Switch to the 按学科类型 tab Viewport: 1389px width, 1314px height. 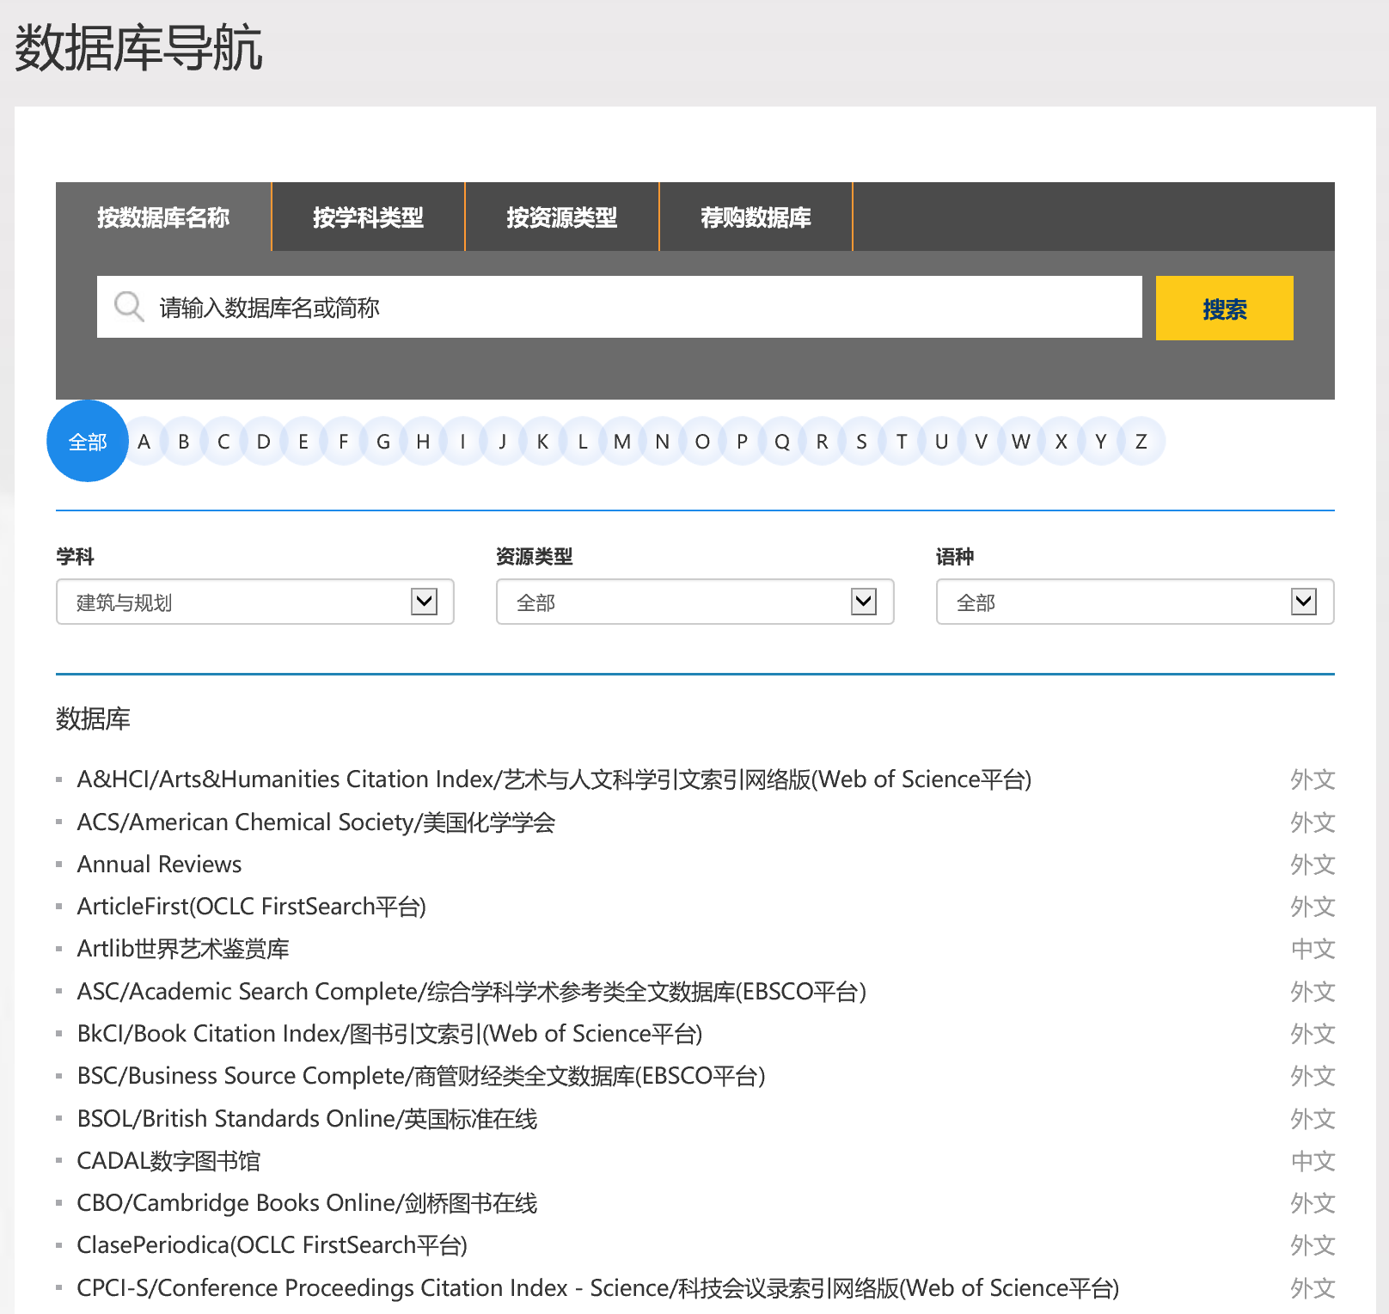click(368, 217)
